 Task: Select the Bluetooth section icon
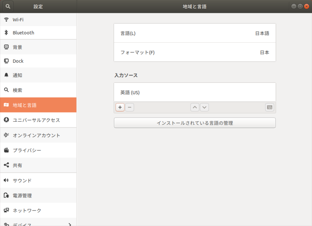pyautogui.click(x=6, y=33)
